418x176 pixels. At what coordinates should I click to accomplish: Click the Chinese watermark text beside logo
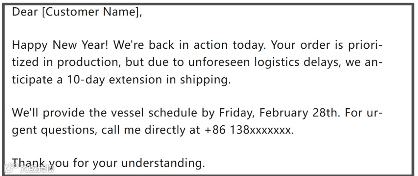coord(37,169)
